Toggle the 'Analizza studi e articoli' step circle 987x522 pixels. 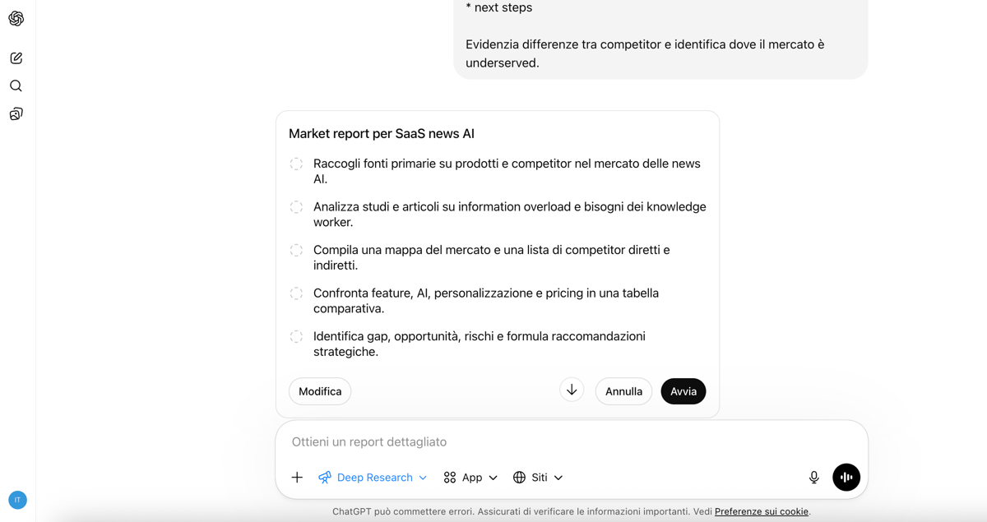click(x=296, y=207)
